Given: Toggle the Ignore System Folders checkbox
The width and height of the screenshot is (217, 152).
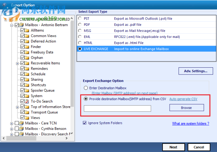Looking at the screenshot, I should pyautogui.click(x=85, y=123).
